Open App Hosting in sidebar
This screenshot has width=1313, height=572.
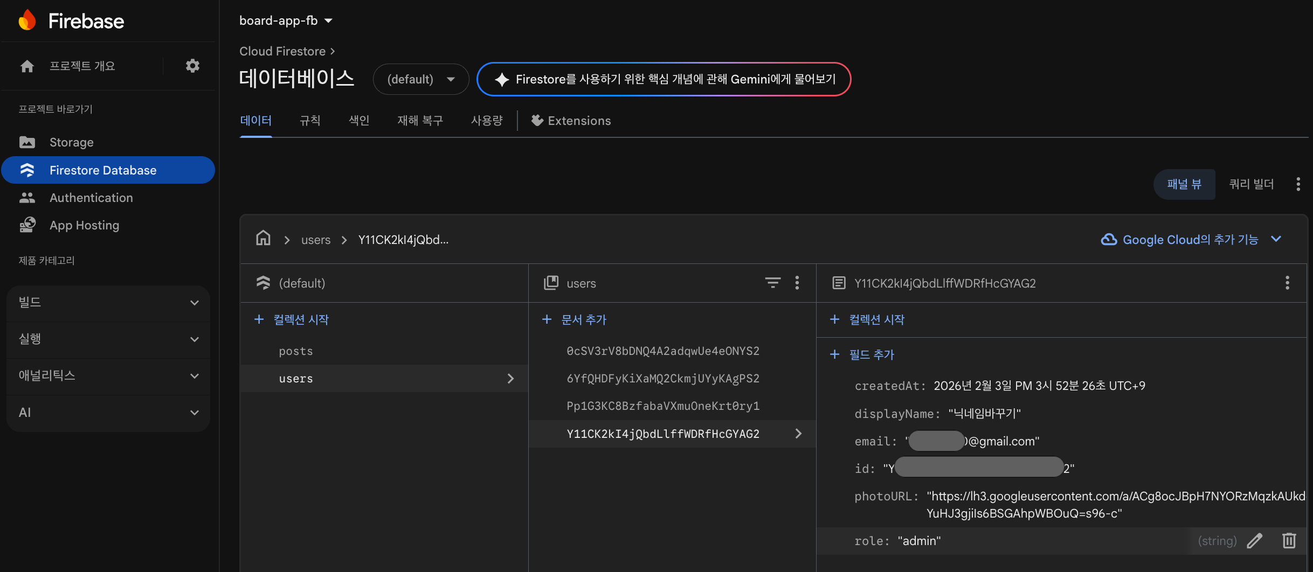[84, 225]
